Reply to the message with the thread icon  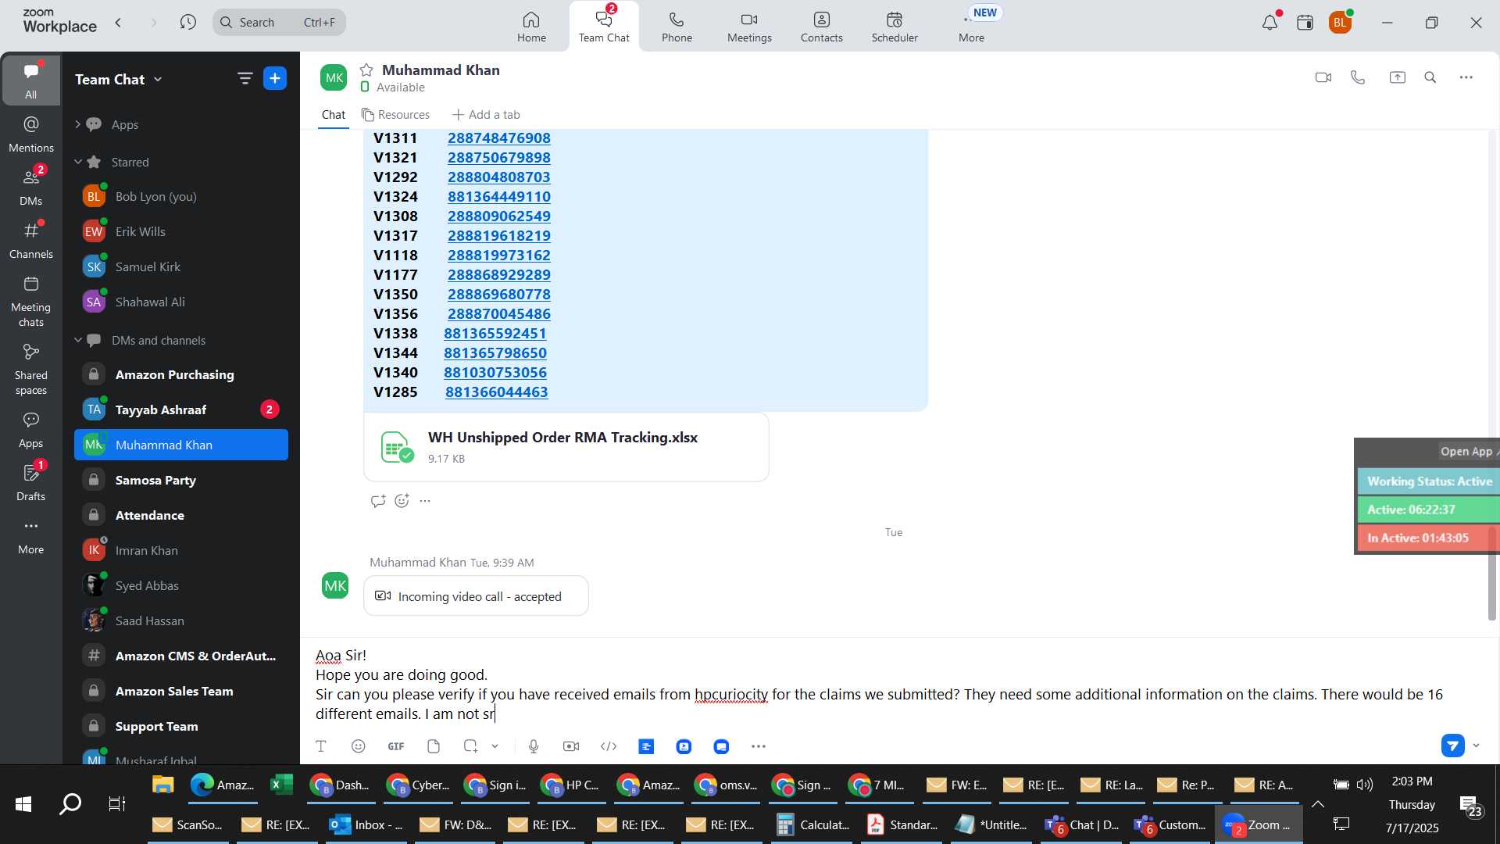(x=378, y=501)
